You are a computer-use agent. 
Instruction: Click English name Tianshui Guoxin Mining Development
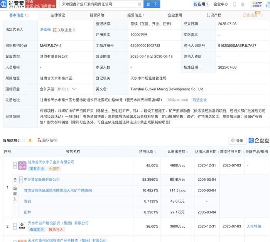point(167,89)
